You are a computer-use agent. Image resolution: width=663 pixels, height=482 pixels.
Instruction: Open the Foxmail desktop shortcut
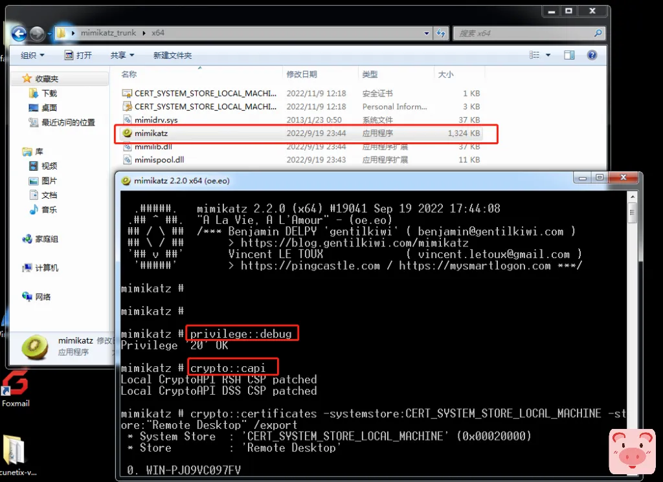pyautogui.click(x=16, y=389)
